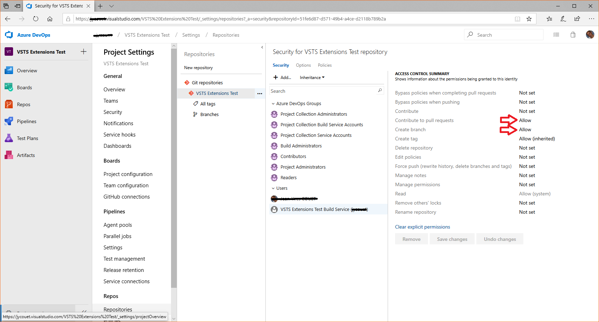Click the VT project avatar icon

pos(9,51)
